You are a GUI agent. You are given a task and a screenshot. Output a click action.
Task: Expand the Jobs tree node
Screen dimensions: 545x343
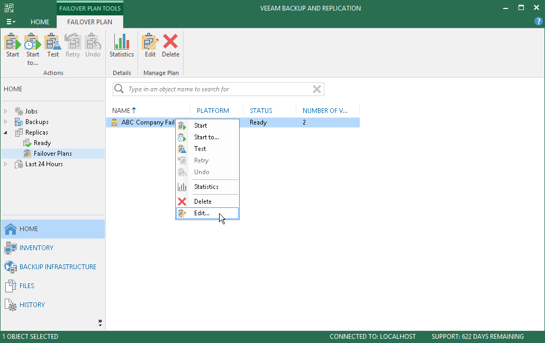pyautogui.click(x=6, y=111)
